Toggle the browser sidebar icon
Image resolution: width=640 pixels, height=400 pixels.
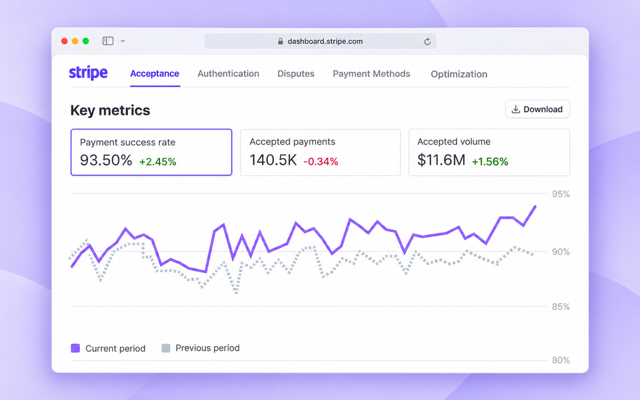coord(108,41)
